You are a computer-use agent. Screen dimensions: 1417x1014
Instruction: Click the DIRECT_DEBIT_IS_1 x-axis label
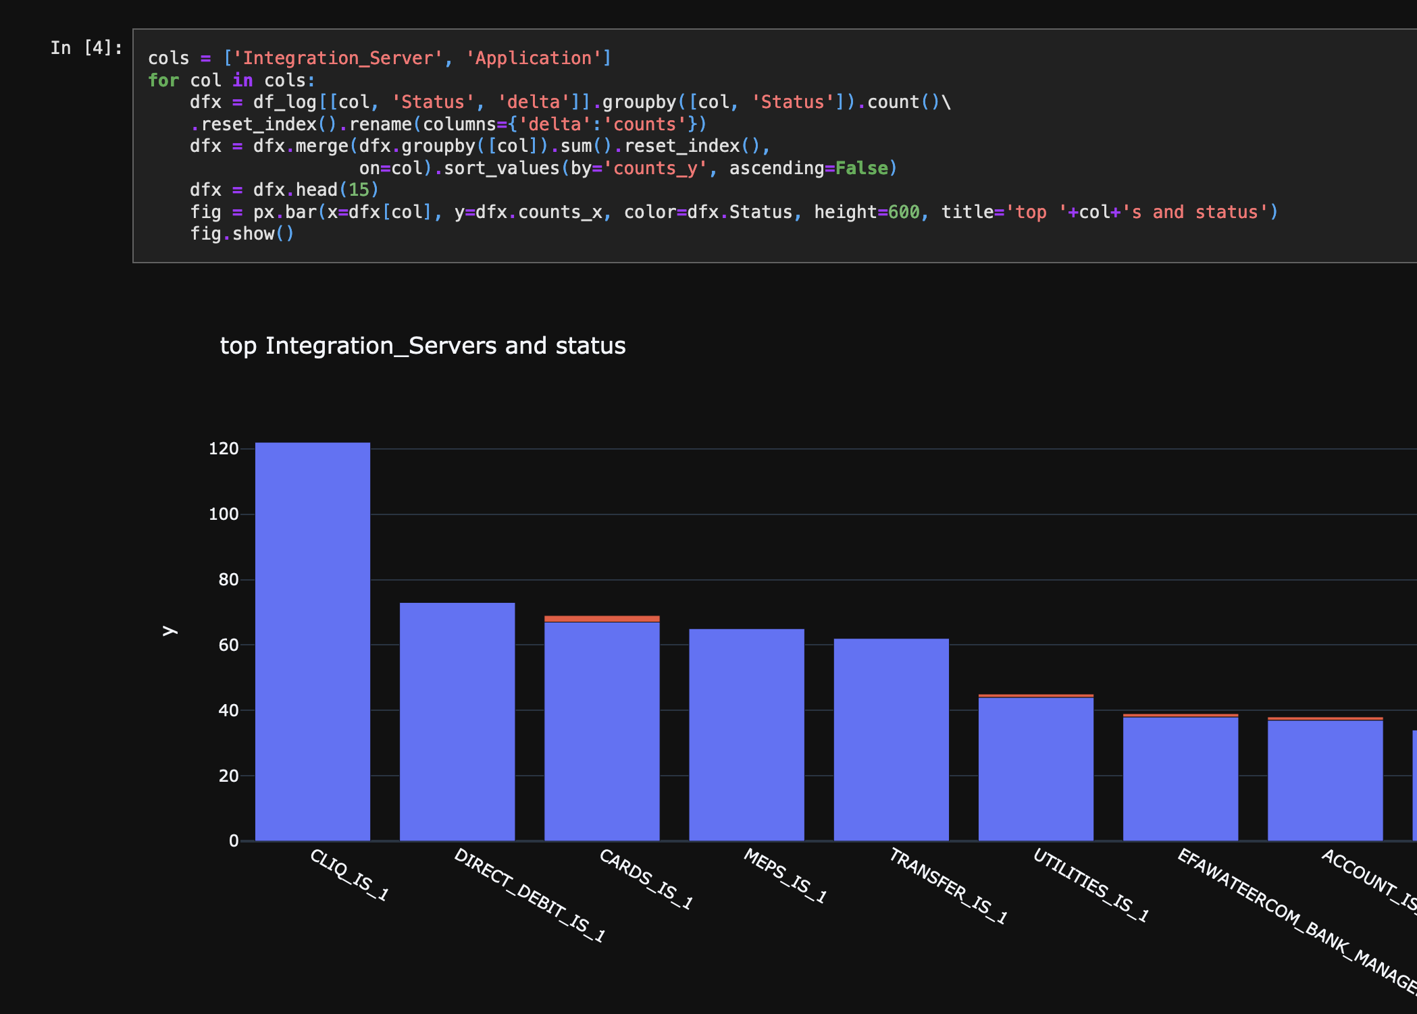530,895
